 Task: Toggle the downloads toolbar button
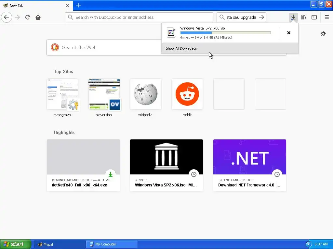coord(293,17)
